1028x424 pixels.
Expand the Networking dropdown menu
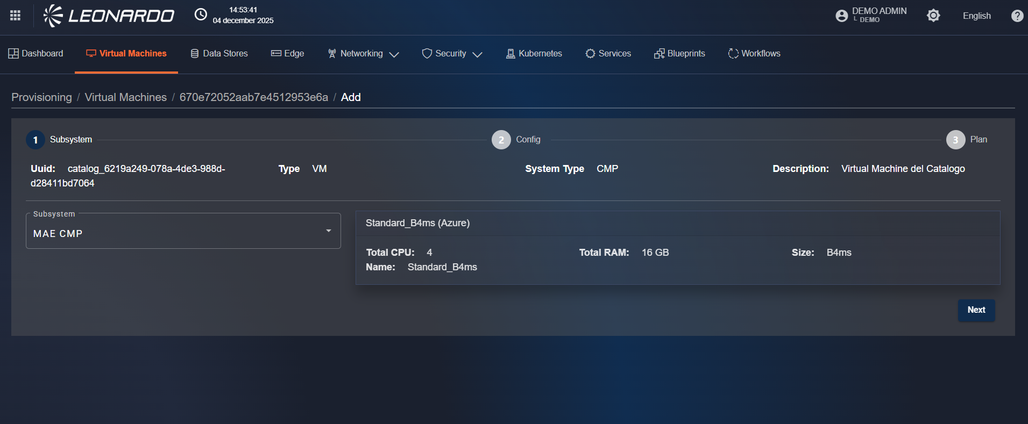click(x=363, y=54)
